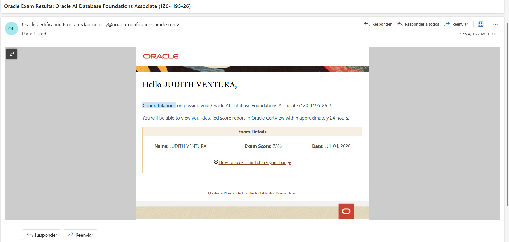Image resolution: width=509 pixels, height=242 pixels.
Task: Click the email subject line
Action: click(x=97, y=6)
